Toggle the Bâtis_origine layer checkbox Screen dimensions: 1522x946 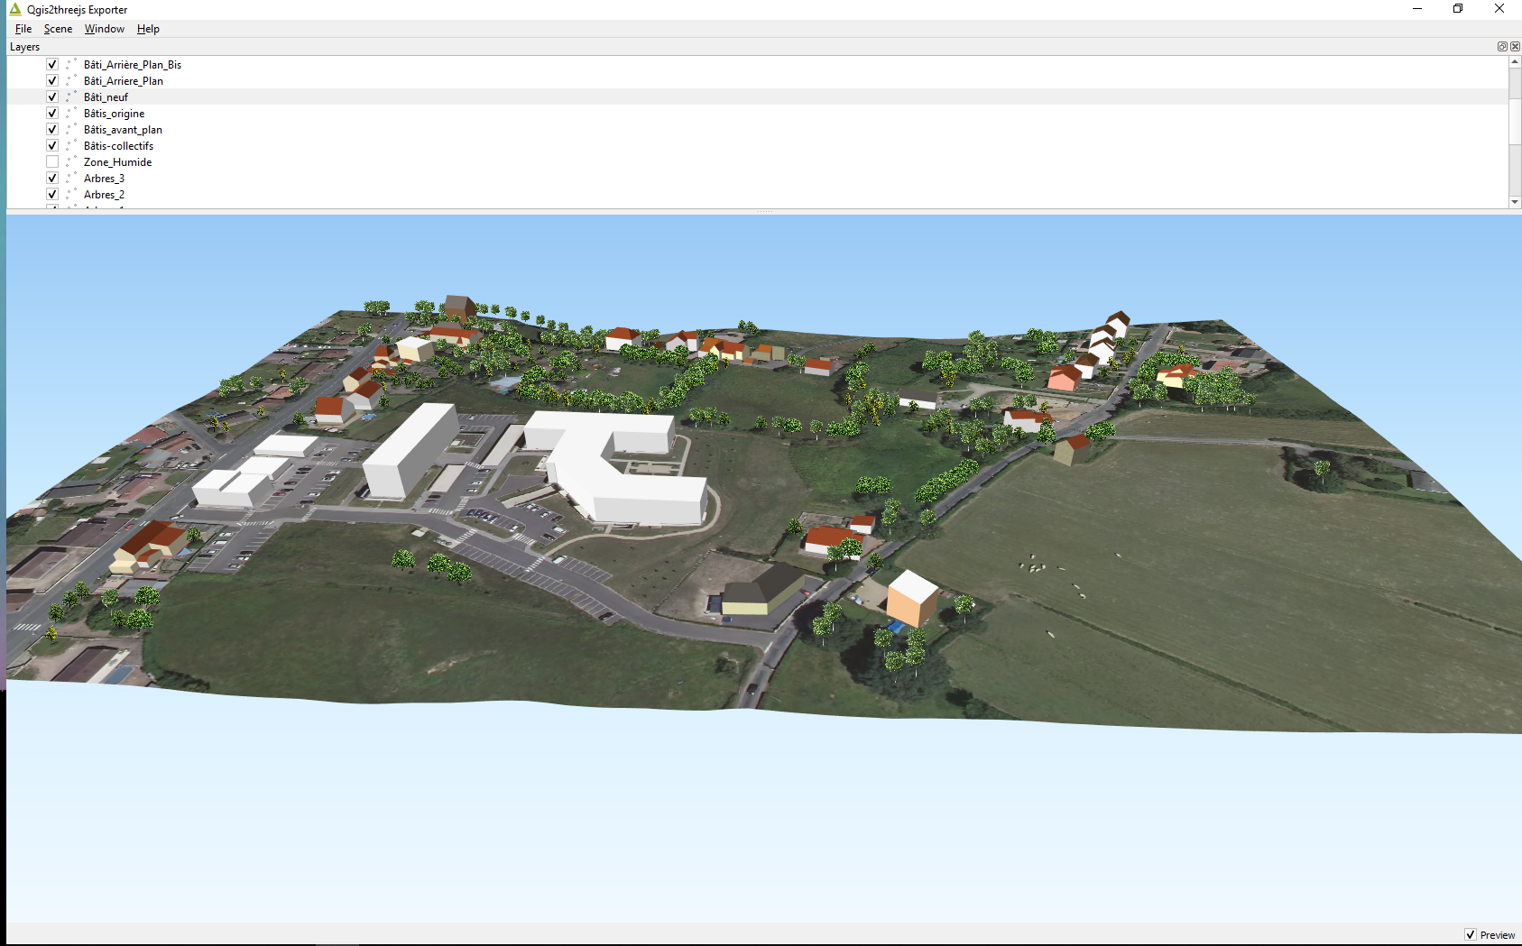pyautogui.click(x=52, y=114)
